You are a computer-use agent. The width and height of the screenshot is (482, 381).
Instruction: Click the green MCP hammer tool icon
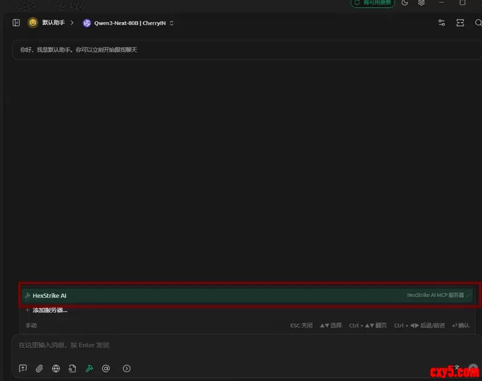[x=89, y=369]
